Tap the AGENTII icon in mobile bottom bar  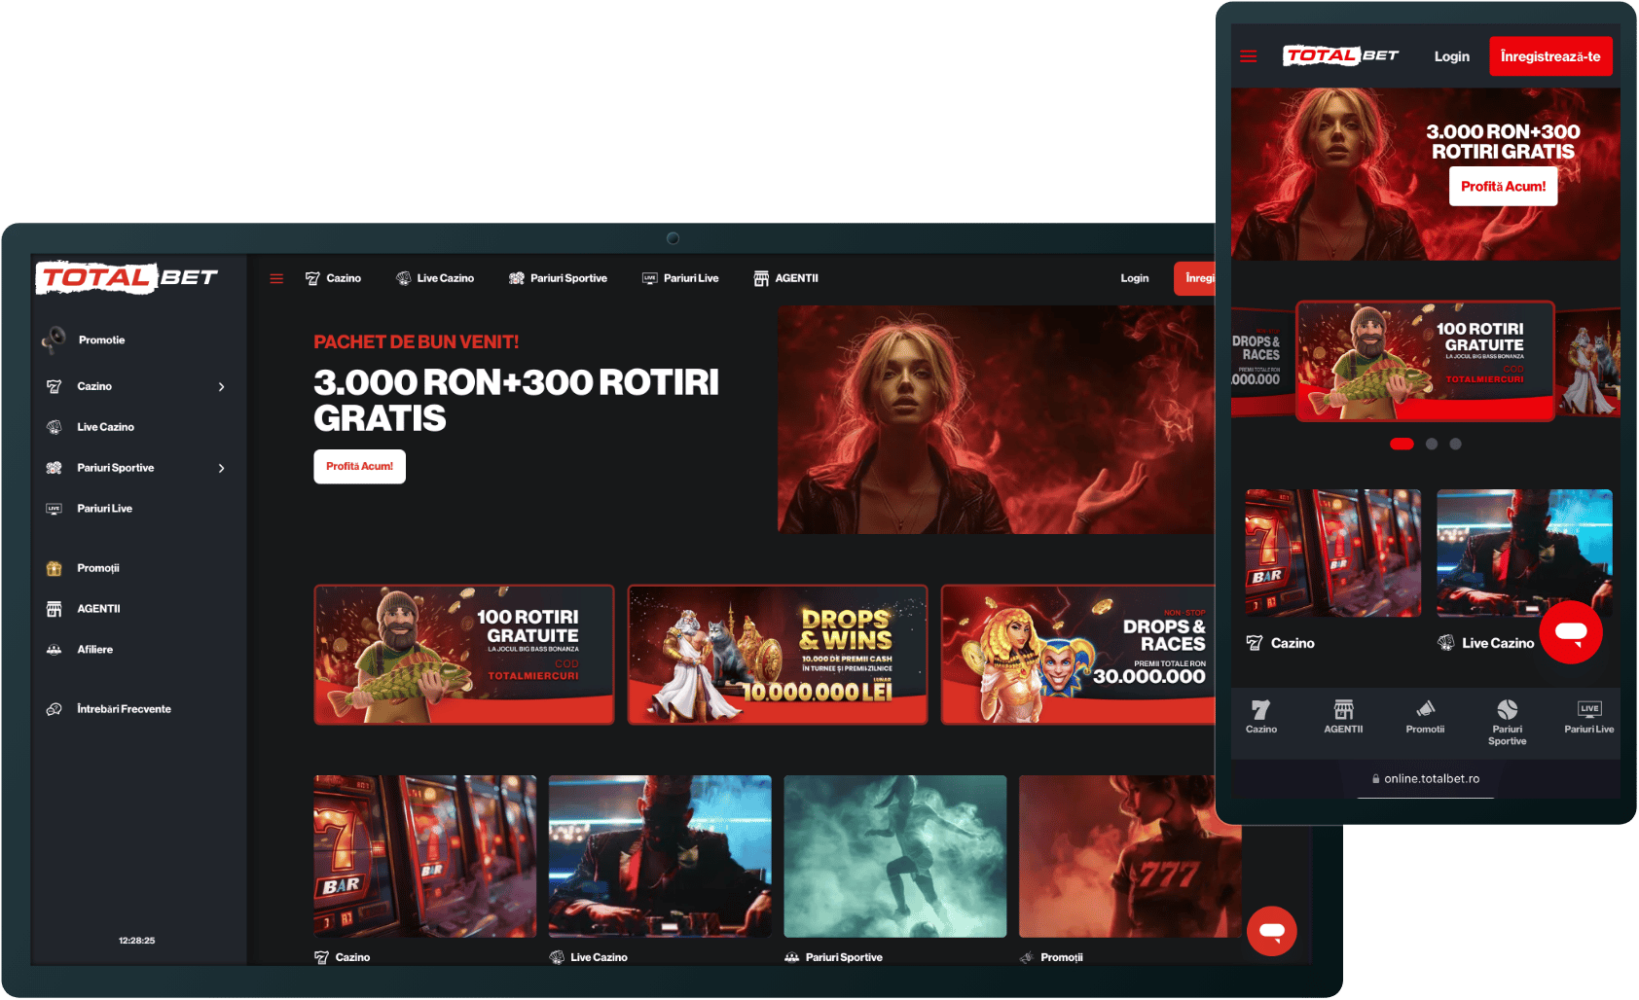1343,709
